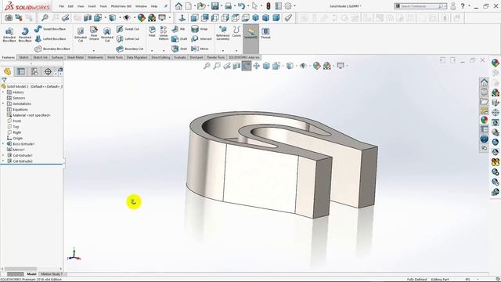Select the Extruded Cut tool
The height and width of the screenshot is (282, 501).
coord(81,34)
